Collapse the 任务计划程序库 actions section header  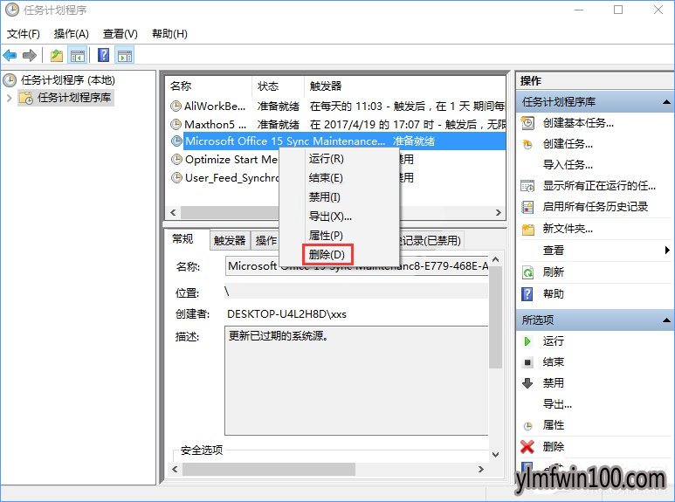(666, 102)
